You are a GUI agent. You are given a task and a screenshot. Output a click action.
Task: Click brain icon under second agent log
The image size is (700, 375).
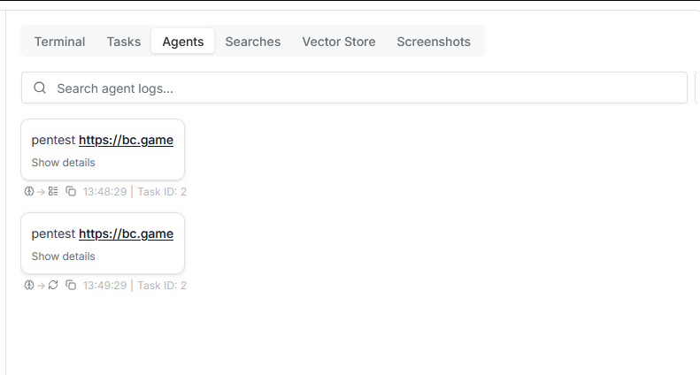29,285
